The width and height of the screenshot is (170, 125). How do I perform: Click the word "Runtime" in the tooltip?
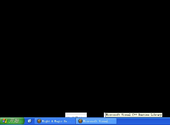coord(144,115)
